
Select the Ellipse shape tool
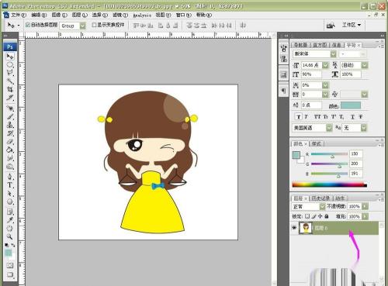pyautogui.click(x=10, y=202)
